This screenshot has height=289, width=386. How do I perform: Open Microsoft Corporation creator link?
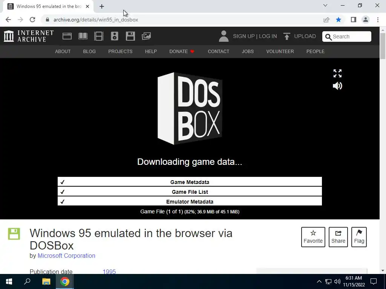(66, 256)
